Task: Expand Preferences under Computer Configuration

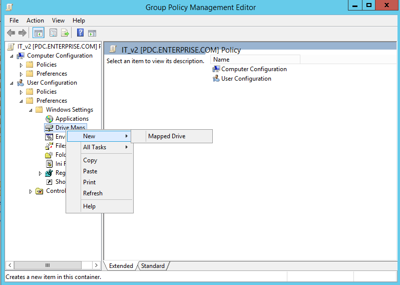Action: tap(21, 74)
